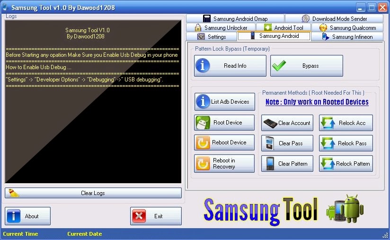Click the Android robots and phone logo image
The width and height of the screenshot is (390, 240).
[x=346, y=209]
